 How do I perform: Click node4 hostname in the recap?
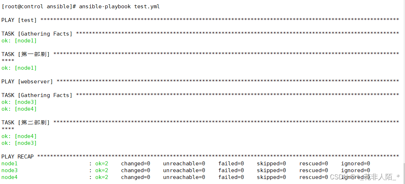9,177
